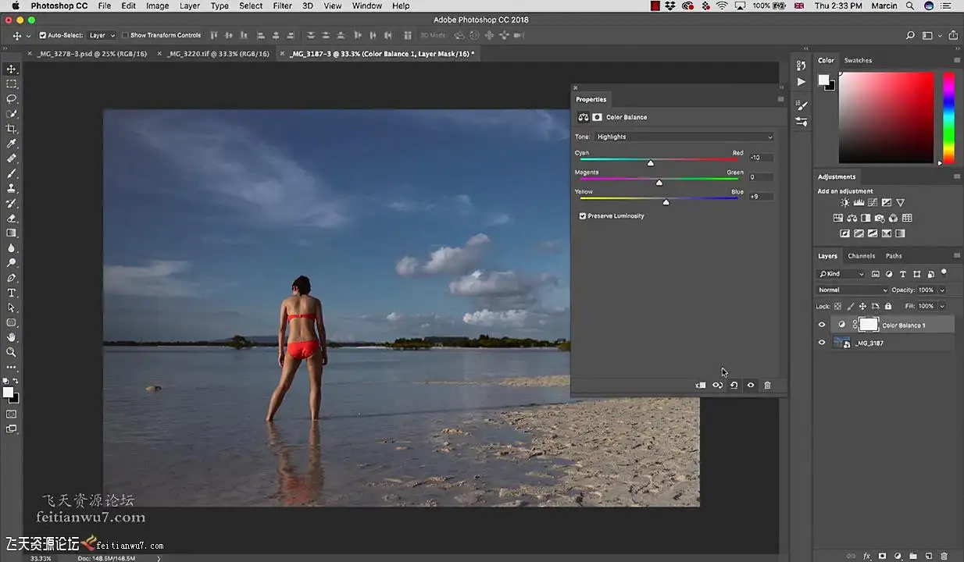Screen dimensions: 964x562
Task: Reset adjustment to defaults in Properties panel
Action: point(734,386)
